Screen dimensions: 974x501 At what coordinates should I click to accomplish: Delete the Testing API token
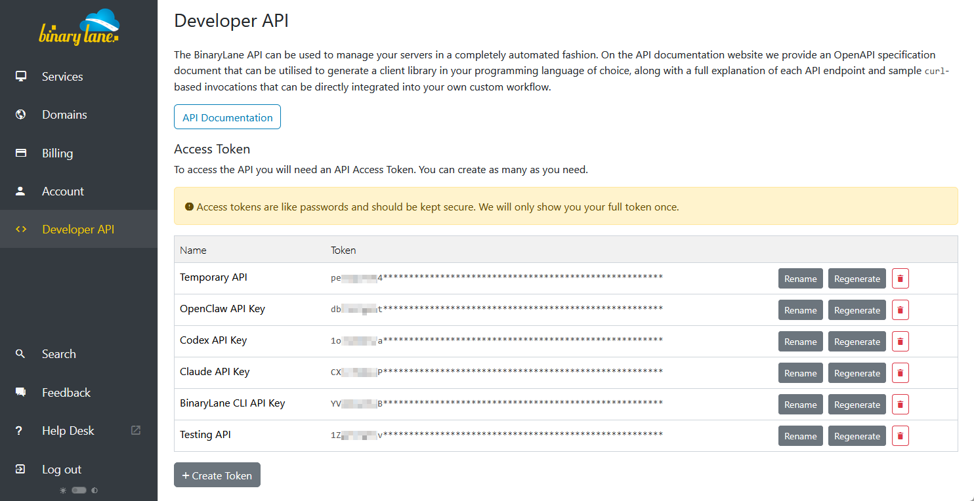(900, 435)
